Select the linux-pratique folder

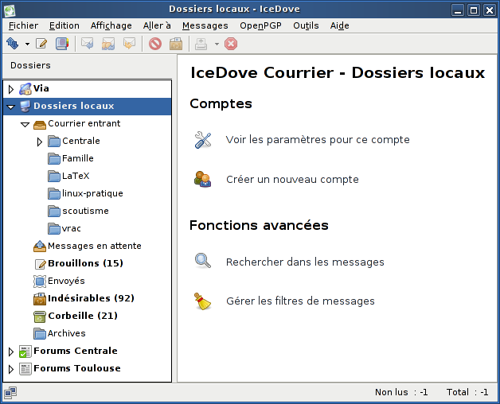click(x=85, y=193)
